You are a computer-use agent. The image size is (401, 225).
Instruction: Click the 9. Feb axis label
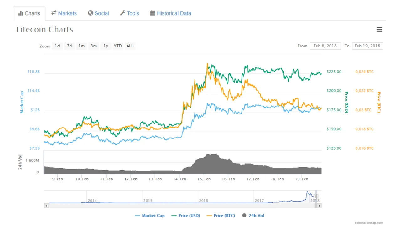(x=58, y=179)
